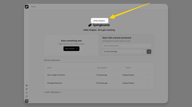Click Chapes Murphy in the Gen Z row

tap(128, 75)
